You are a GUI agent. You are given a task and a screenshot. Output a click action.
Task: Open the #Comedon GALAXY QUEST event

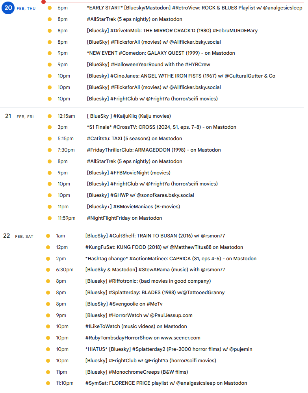[161, 53]
